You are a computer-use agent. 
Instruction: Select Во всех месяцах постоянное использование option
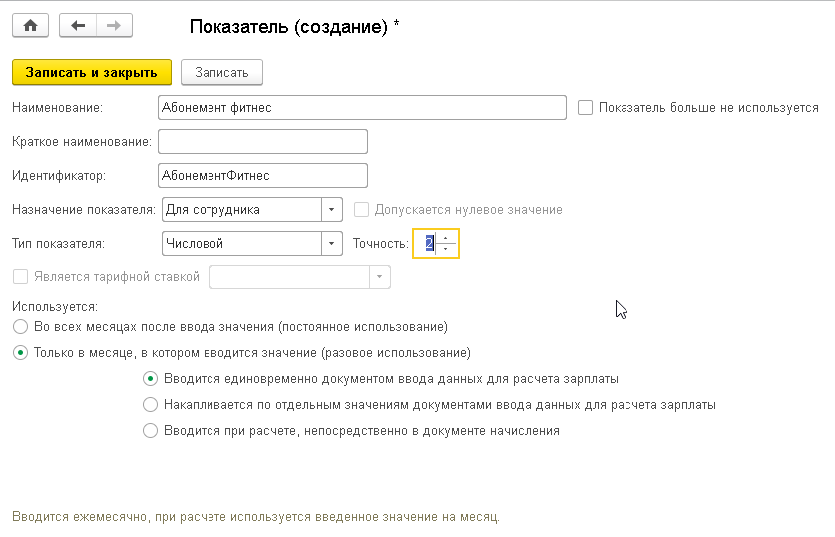pyautogui.click(x=20, y=326)
